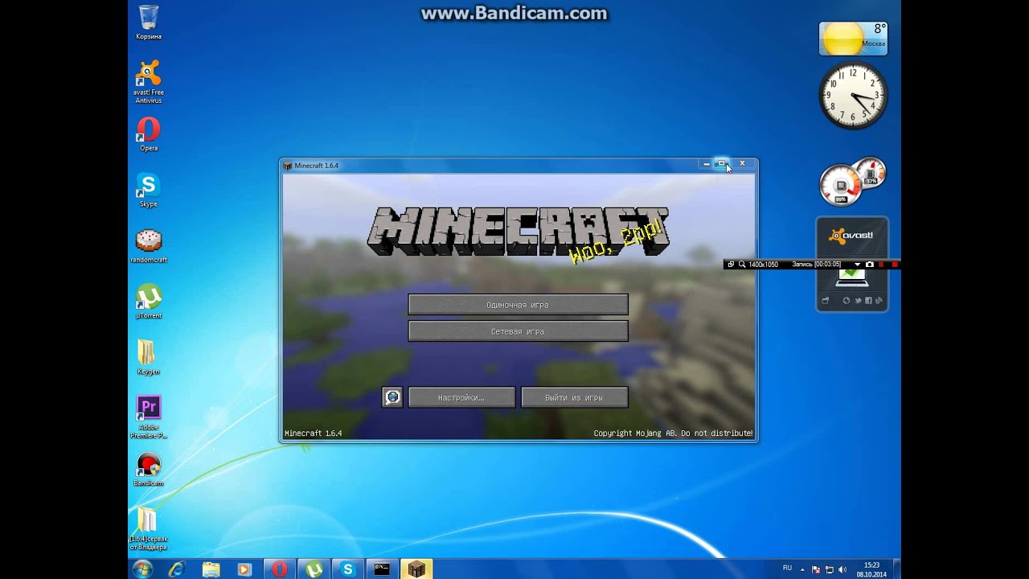
Task: Open the Корзина recycle bin icon
Action: click(x=149, y=23)
